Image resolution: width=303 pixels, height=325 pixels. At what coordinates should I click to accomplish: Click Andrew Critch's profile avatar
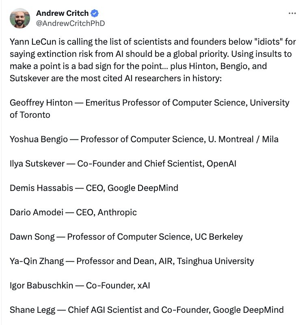(x=20, y=18)
